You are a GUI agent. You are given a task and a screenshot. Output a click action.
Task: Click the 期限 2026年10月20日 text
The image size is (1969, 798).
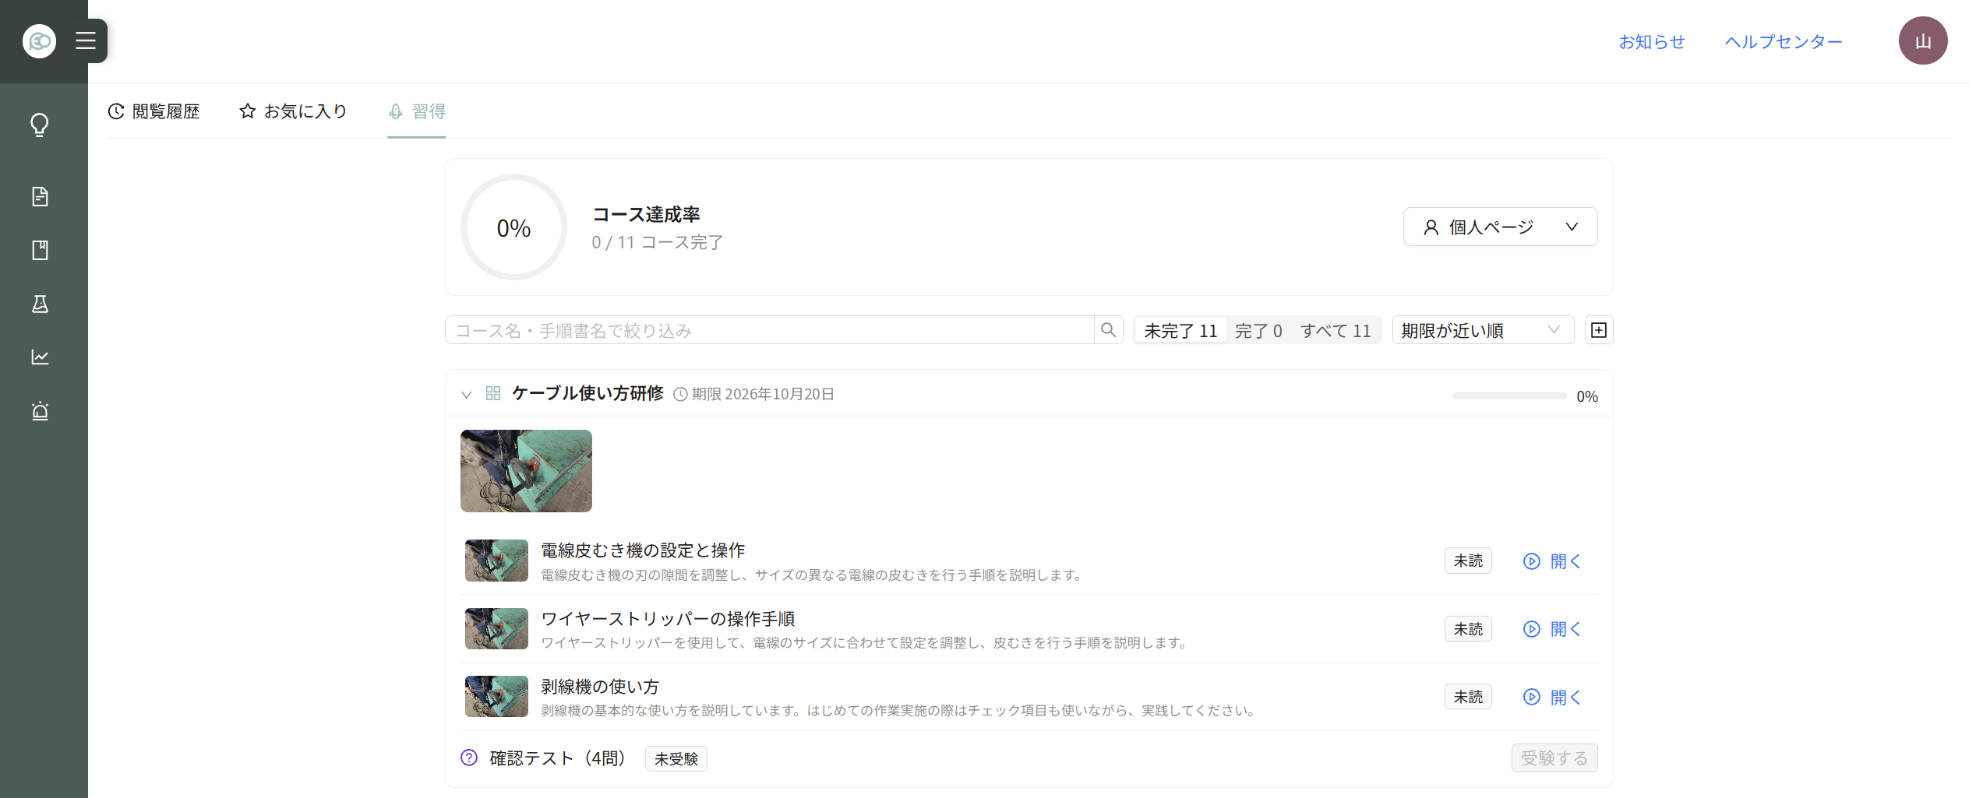(x=763, y=394)
